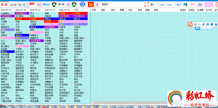This screenshot has height=108, width=218.
Task: Open the date picker dropdown arrow
Action: click(27, 5)
